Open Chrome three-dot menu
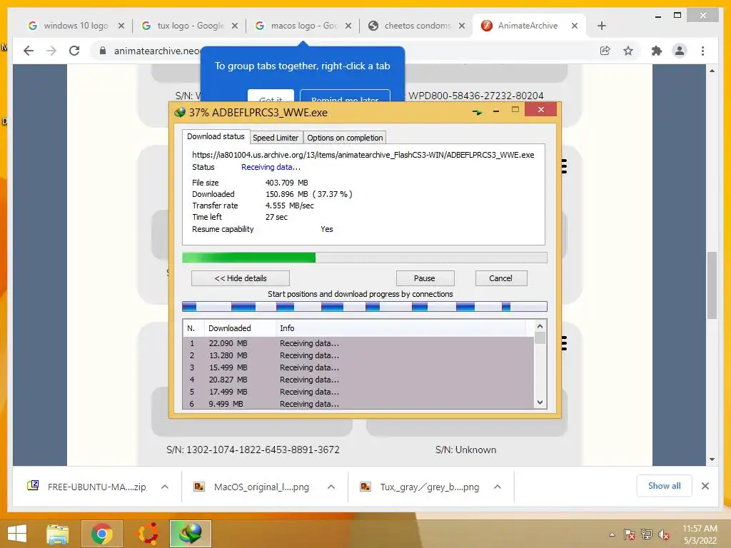The height and width of the screenshot is (548, 731). (702, 51)
